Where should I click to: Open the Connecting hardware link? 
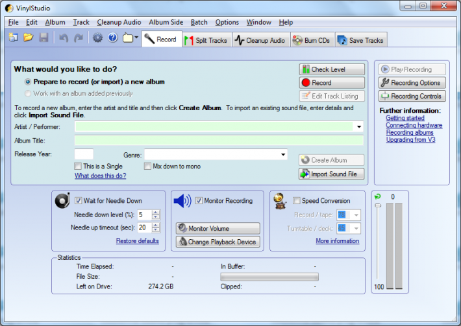pos(414,125)
